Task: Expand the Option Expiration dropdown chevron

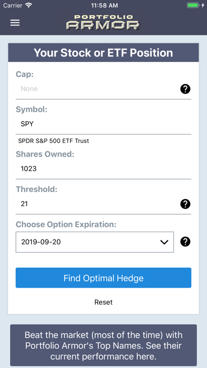Action: (x=164, y=242)
